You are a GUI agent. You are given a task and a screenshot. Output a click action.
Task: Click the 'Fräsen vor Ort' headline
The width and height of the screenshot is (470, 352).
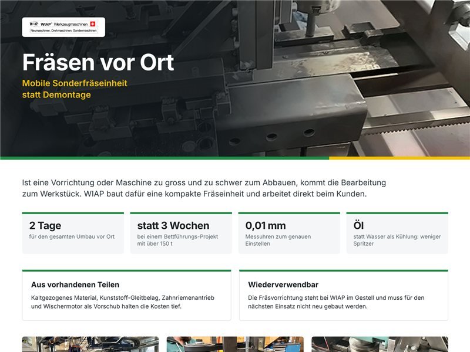click(98, 62)
